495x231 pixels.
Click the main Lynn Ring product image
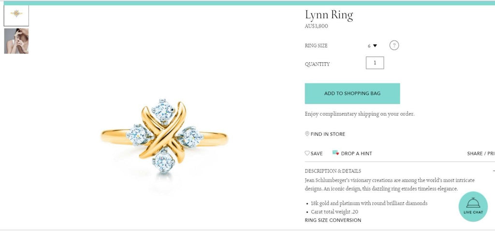point(164,136)
